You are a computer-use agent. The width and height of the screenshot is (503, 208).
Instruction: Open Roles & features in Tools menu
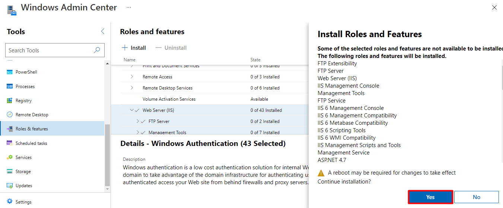[32, 129]
